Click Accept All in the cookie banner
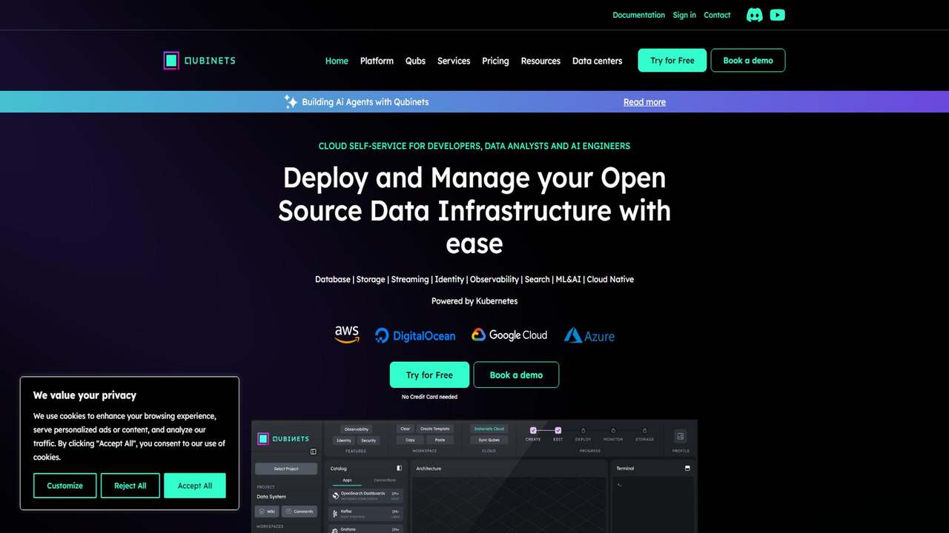The width and height of the screenshot is (949, 533). (x=195, y=486)
